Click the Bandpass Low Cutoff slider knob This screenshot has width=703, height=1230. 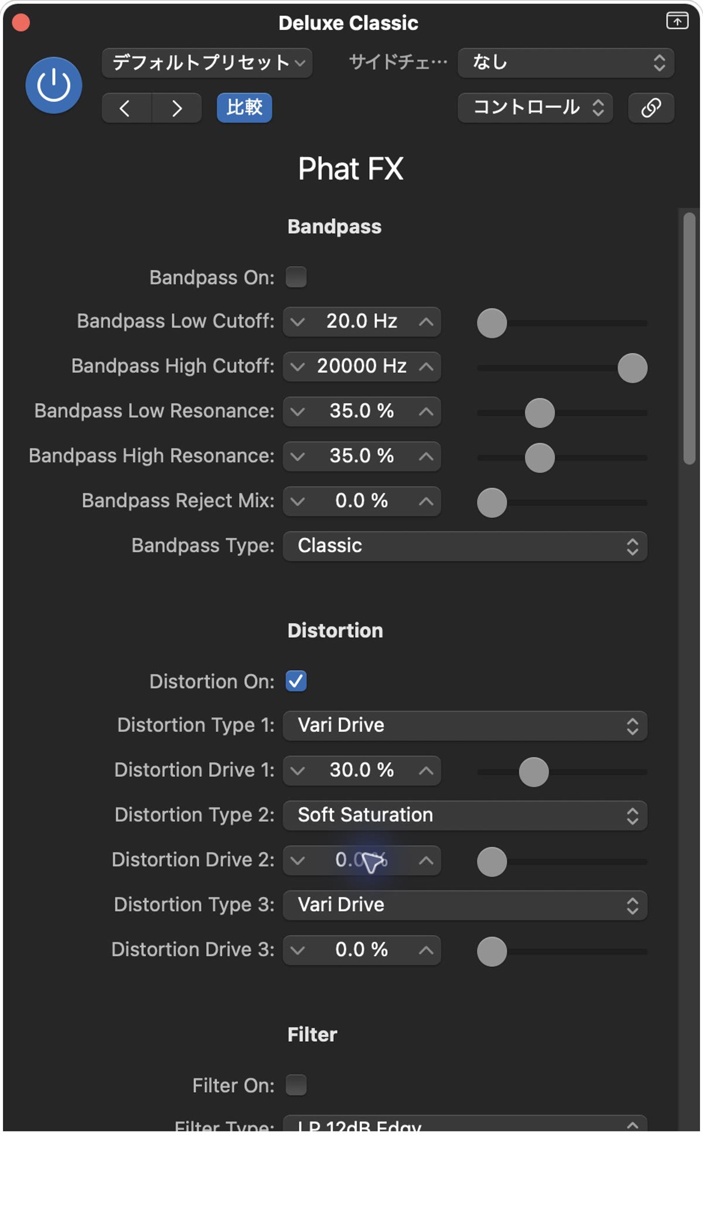(492, 323)
